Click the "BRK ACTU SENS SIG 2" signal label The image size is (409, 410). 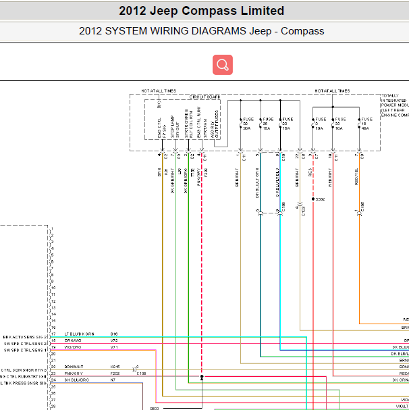[x=24, y=337]
